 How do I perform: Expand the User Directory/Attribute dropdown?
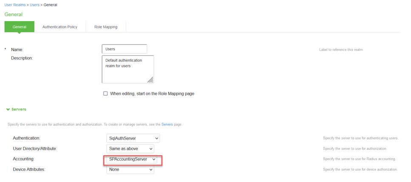[x=130, y=149]
